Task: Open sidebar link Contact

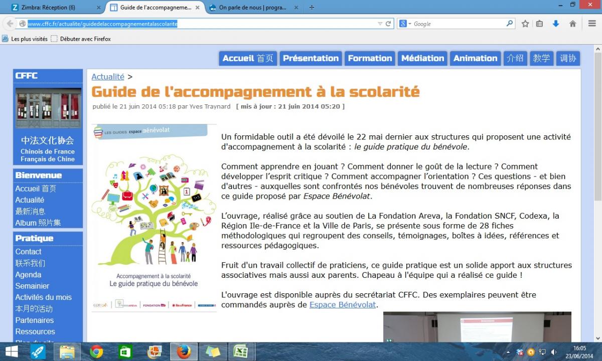Action: coord(28,252)
